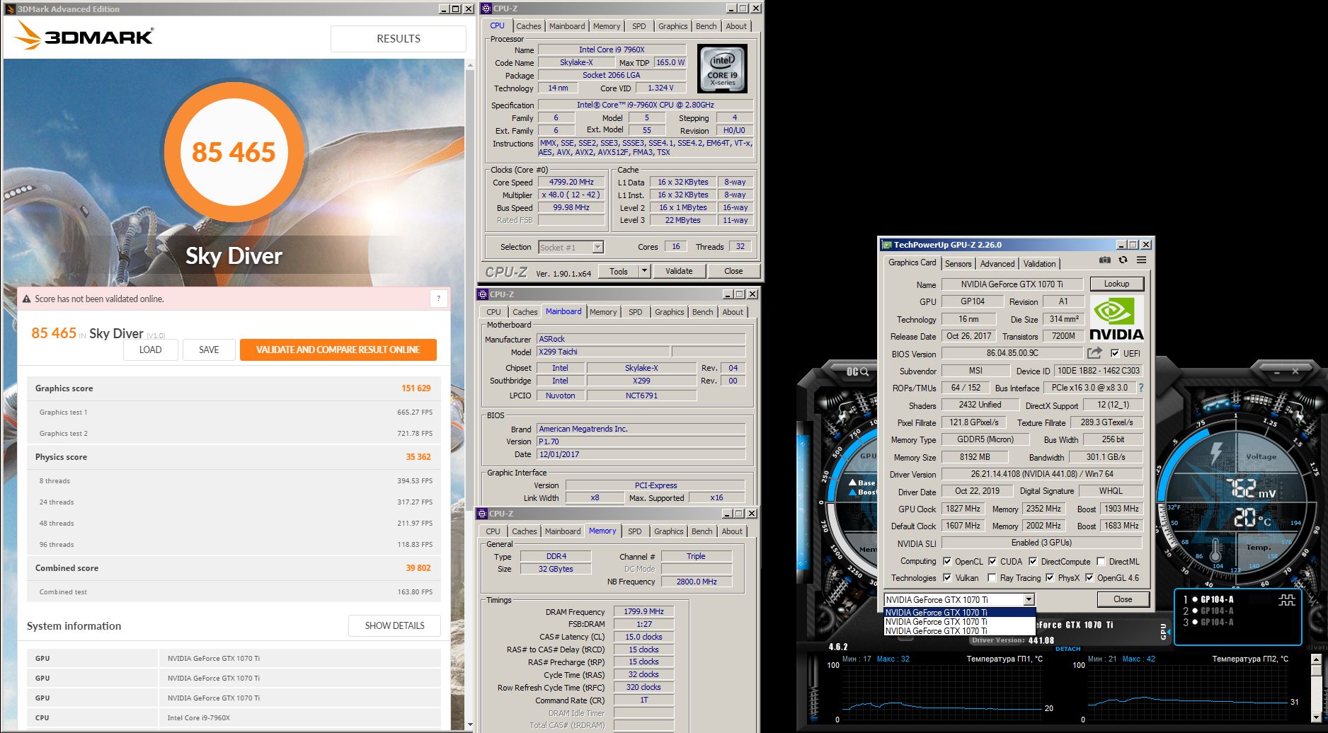
Task: Click the NVIDIA logo in GPU-Z
Action: (1116, 318)
